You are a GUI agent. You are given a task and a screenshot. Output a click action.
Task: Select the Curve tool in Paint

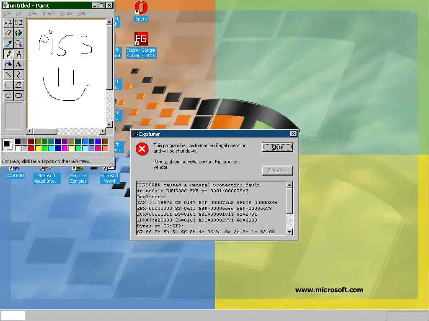pos(18,74)
